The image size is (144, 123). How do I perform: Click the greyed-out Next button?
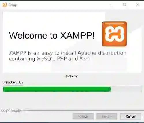tap(107, 116)
